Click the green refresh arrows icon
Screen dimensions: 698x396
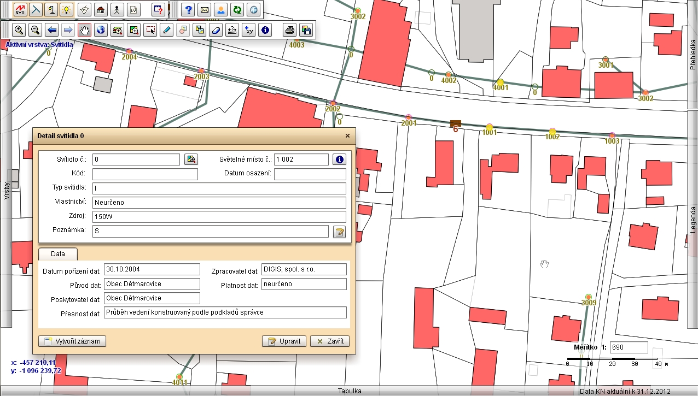(237, 9)
